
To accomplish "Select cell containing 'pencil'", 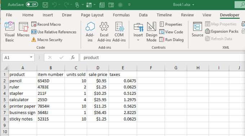I will (23, 81).
